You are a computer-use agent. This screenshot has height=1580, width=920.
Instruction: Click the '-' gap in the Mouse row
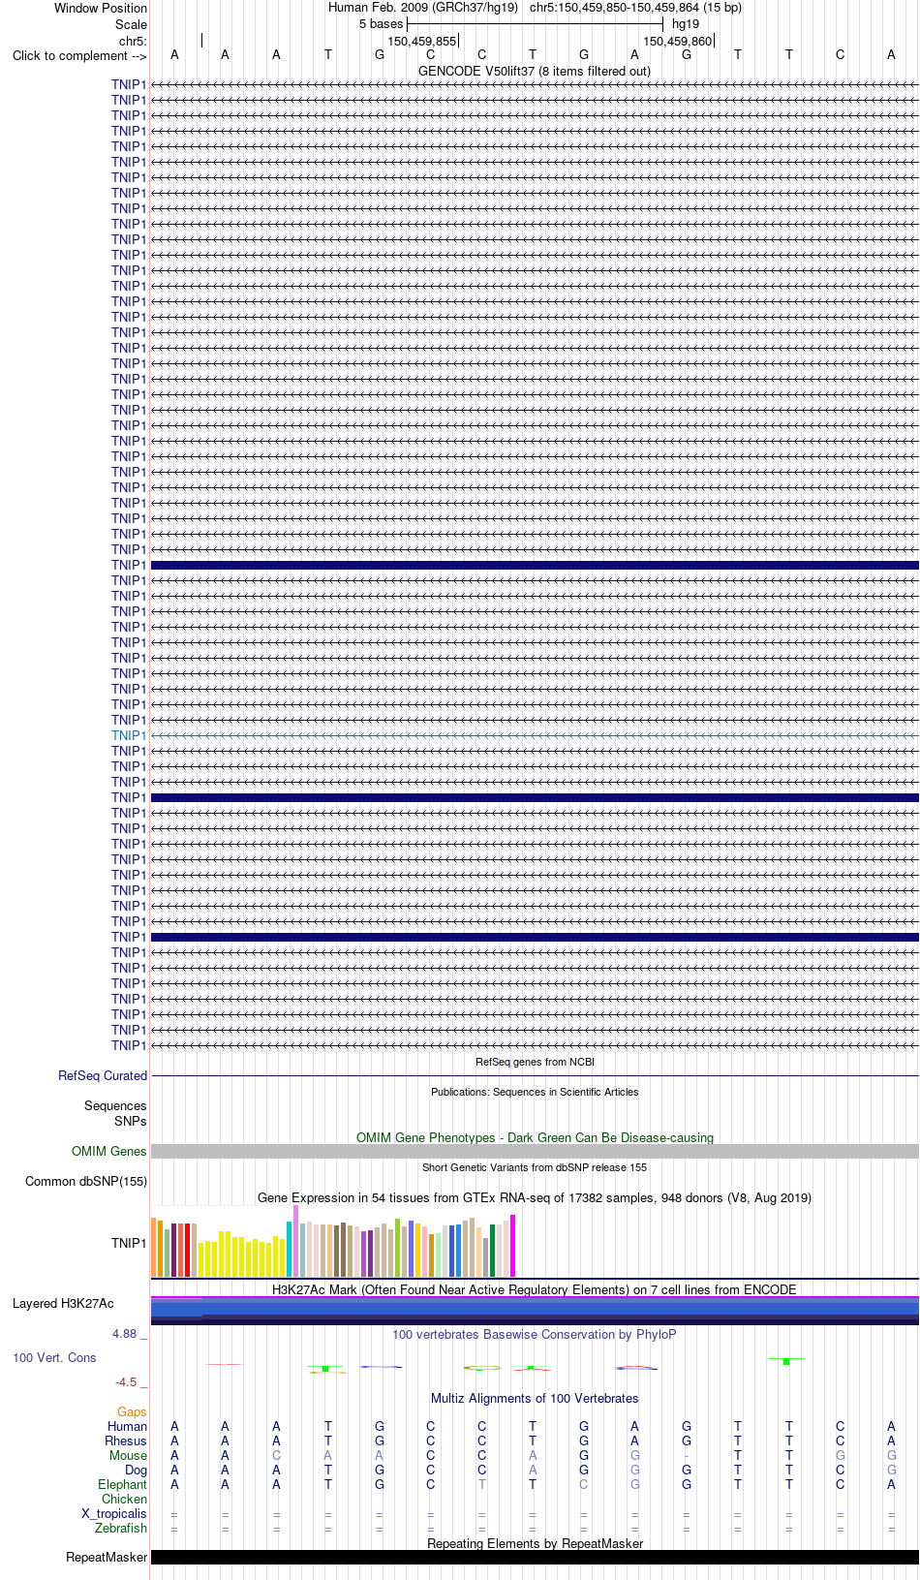pos(686,1455)
